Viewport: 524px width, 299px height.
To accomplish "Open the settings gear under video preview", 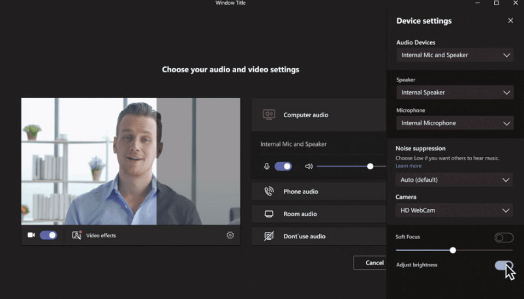I will [230, 235].
